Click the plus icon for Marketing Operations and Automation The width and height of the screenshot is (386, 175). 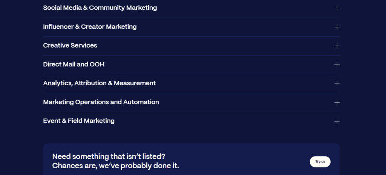[337, 102]
